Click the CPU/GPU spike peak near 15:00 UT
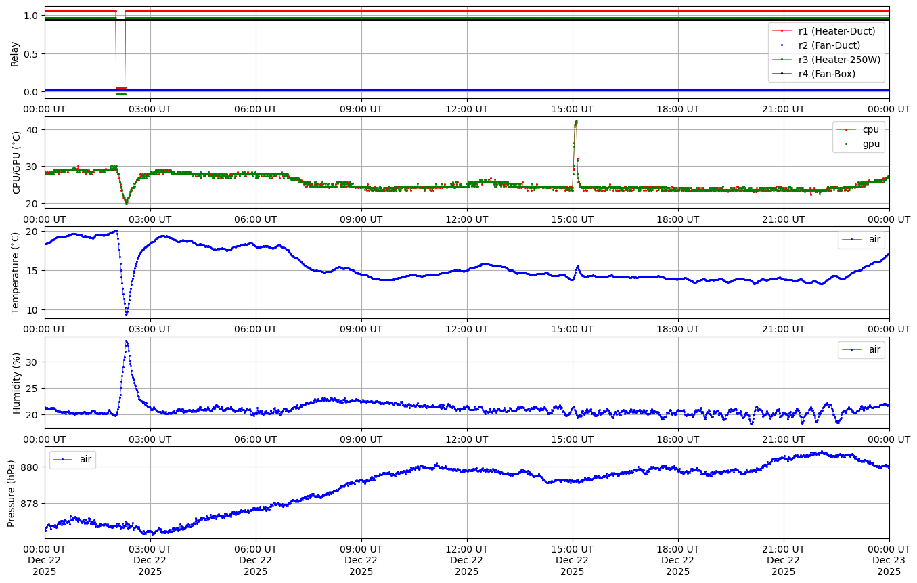The image size is (917, 583). click(x=576, y=121)
